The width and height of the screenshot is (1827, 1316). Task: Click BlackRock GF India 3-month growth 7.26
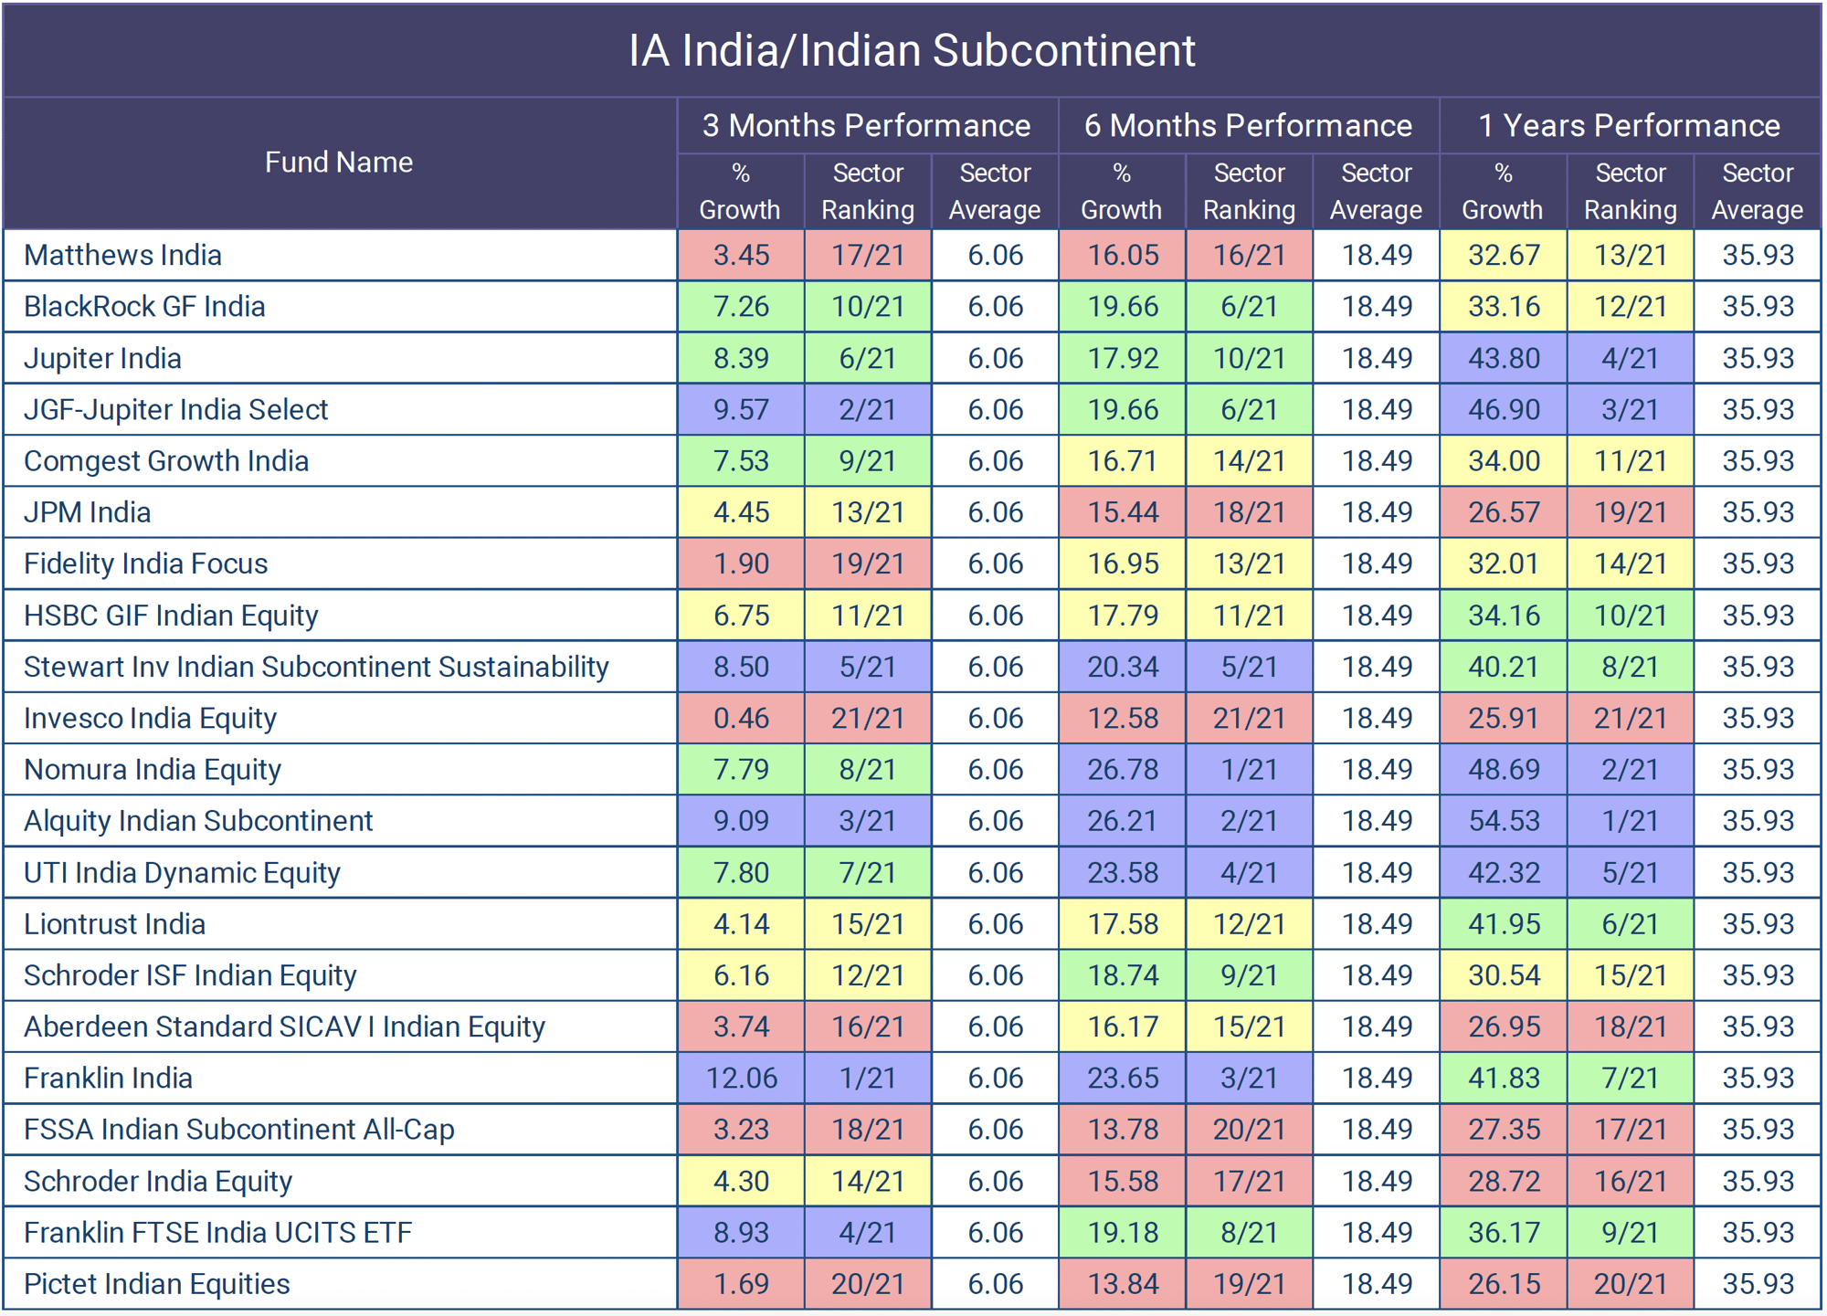741,306
